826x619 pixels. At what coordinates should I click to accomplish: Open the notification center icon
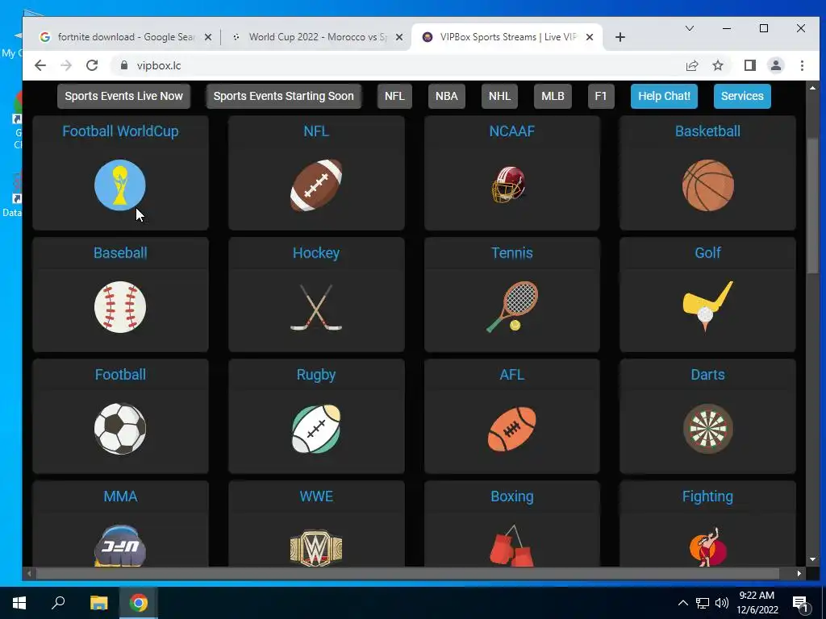[x=801, y=603]
